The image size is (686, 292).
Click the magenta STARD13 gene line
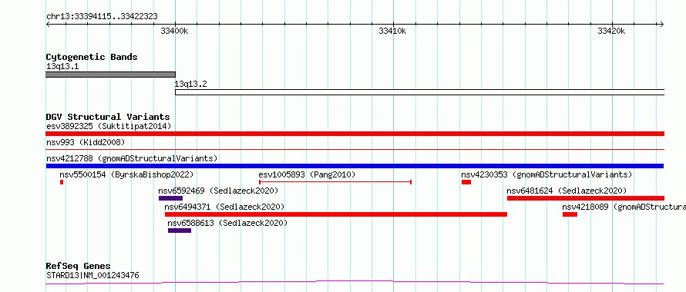coord(355,283)
